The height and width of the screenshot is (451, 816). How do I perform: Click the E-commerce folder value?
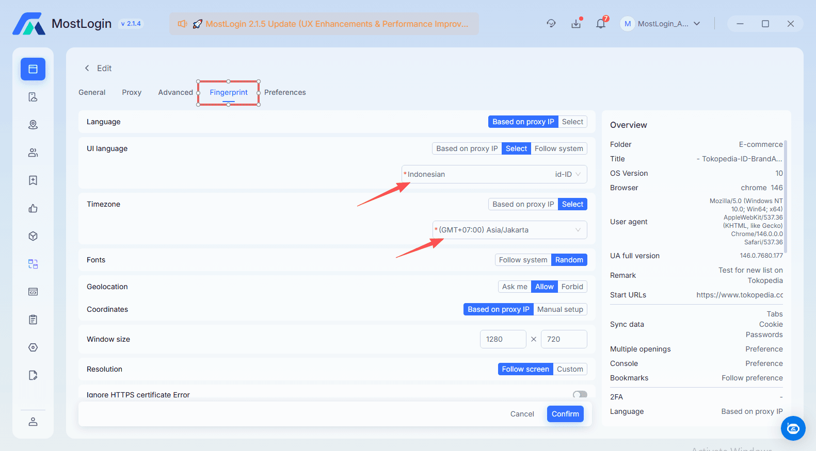[761, 144]
